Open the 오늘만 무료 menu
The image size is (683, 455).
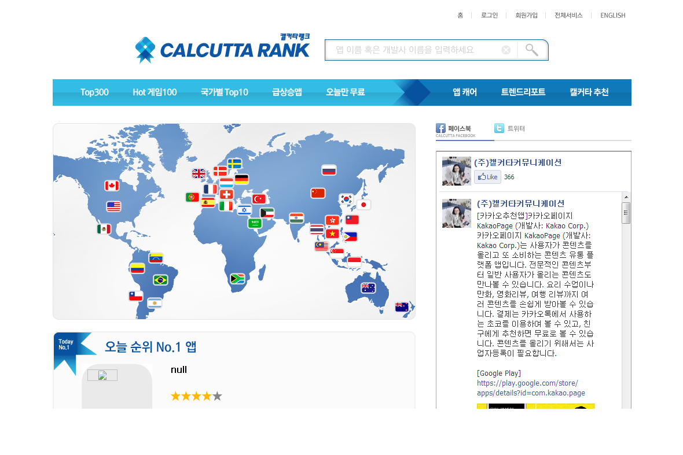(x=346, y=93)
